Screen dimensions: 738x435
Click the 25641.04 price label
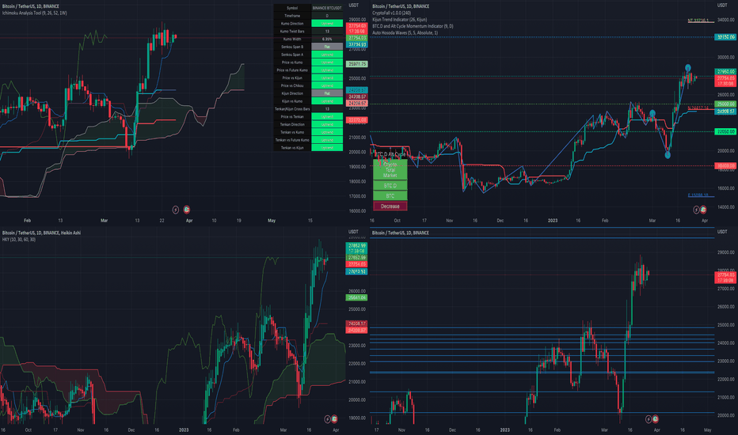coord(357,297)
